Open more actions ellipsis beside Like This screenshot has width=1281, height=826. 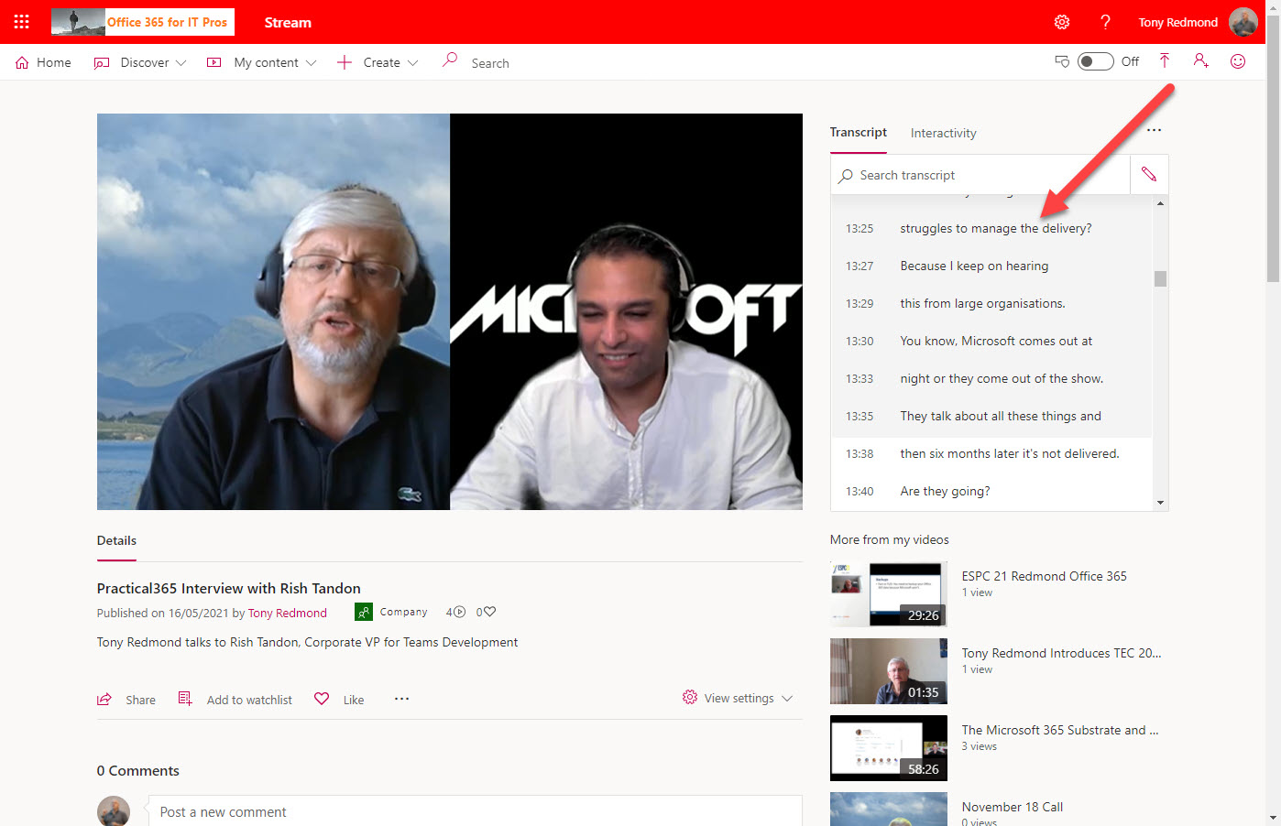click(x=402, y=699)
